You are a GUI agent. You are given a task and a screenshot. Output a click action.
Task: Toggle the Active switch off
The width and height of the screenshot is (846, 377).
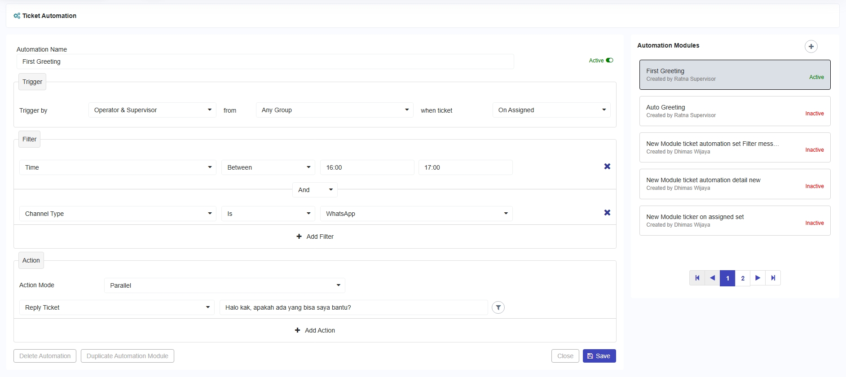[609, 61]
